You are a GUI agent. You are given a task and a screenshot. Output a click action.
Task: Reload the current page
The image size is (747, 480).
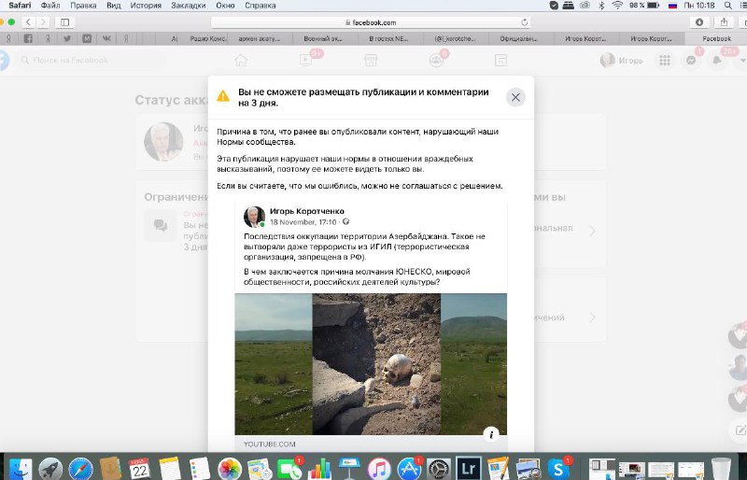point(524,22)
